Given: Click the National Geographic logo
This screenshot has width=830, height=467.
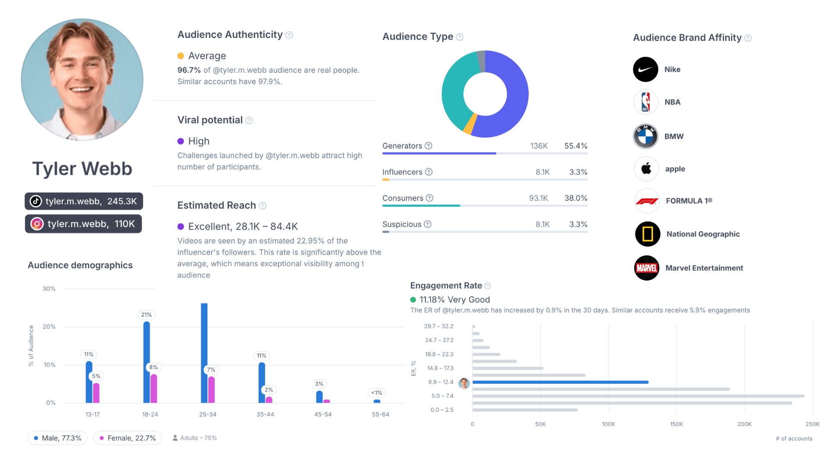Looking at the screenshot, I should tap(647, 234).
